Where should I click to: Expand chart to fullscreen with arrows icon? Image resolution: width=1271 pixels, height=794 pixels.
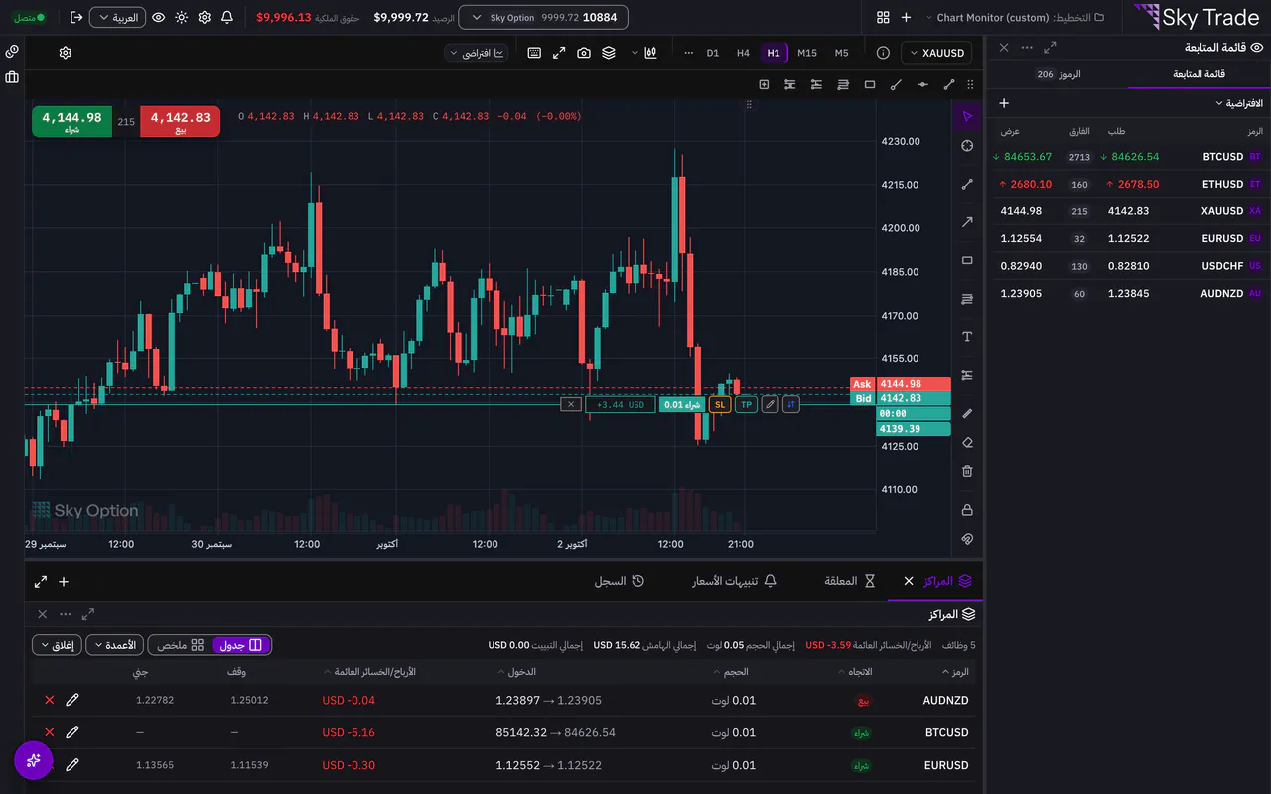click(x=559, y=53)
